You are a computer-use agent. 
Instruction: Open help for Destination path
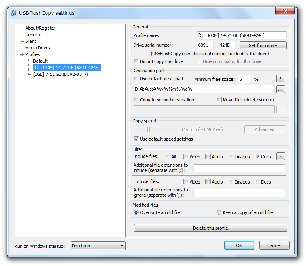click(280, 79)
